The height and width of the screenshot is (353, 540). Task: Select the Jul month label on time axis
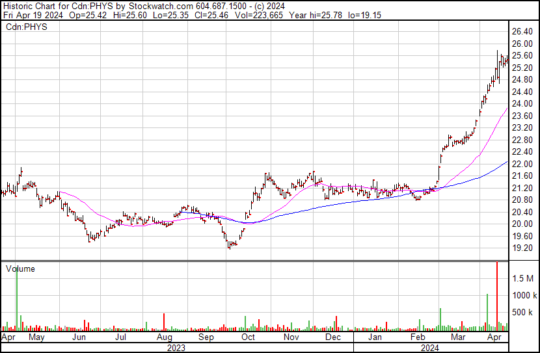tap(121, 338)
